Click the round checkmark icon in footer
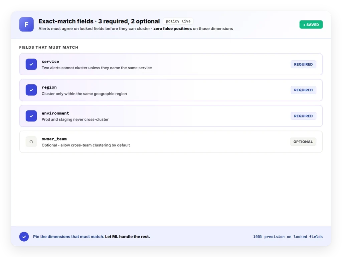 (x=24, y=237)
